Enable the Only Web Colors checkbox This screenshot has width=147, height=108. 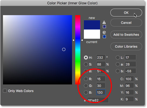5,91
